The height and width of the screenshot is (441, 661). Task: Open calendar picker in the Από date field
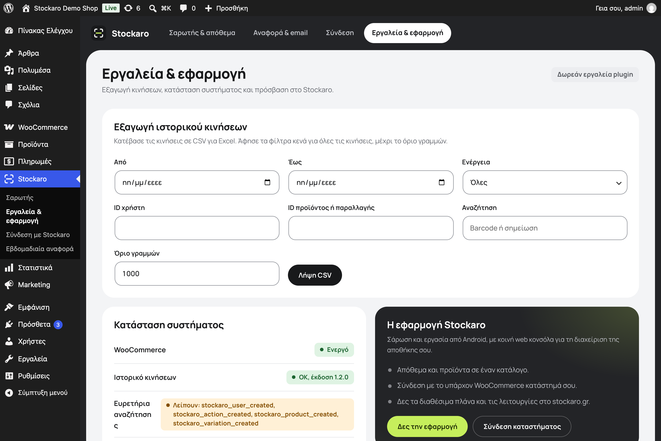click(267, 182)
